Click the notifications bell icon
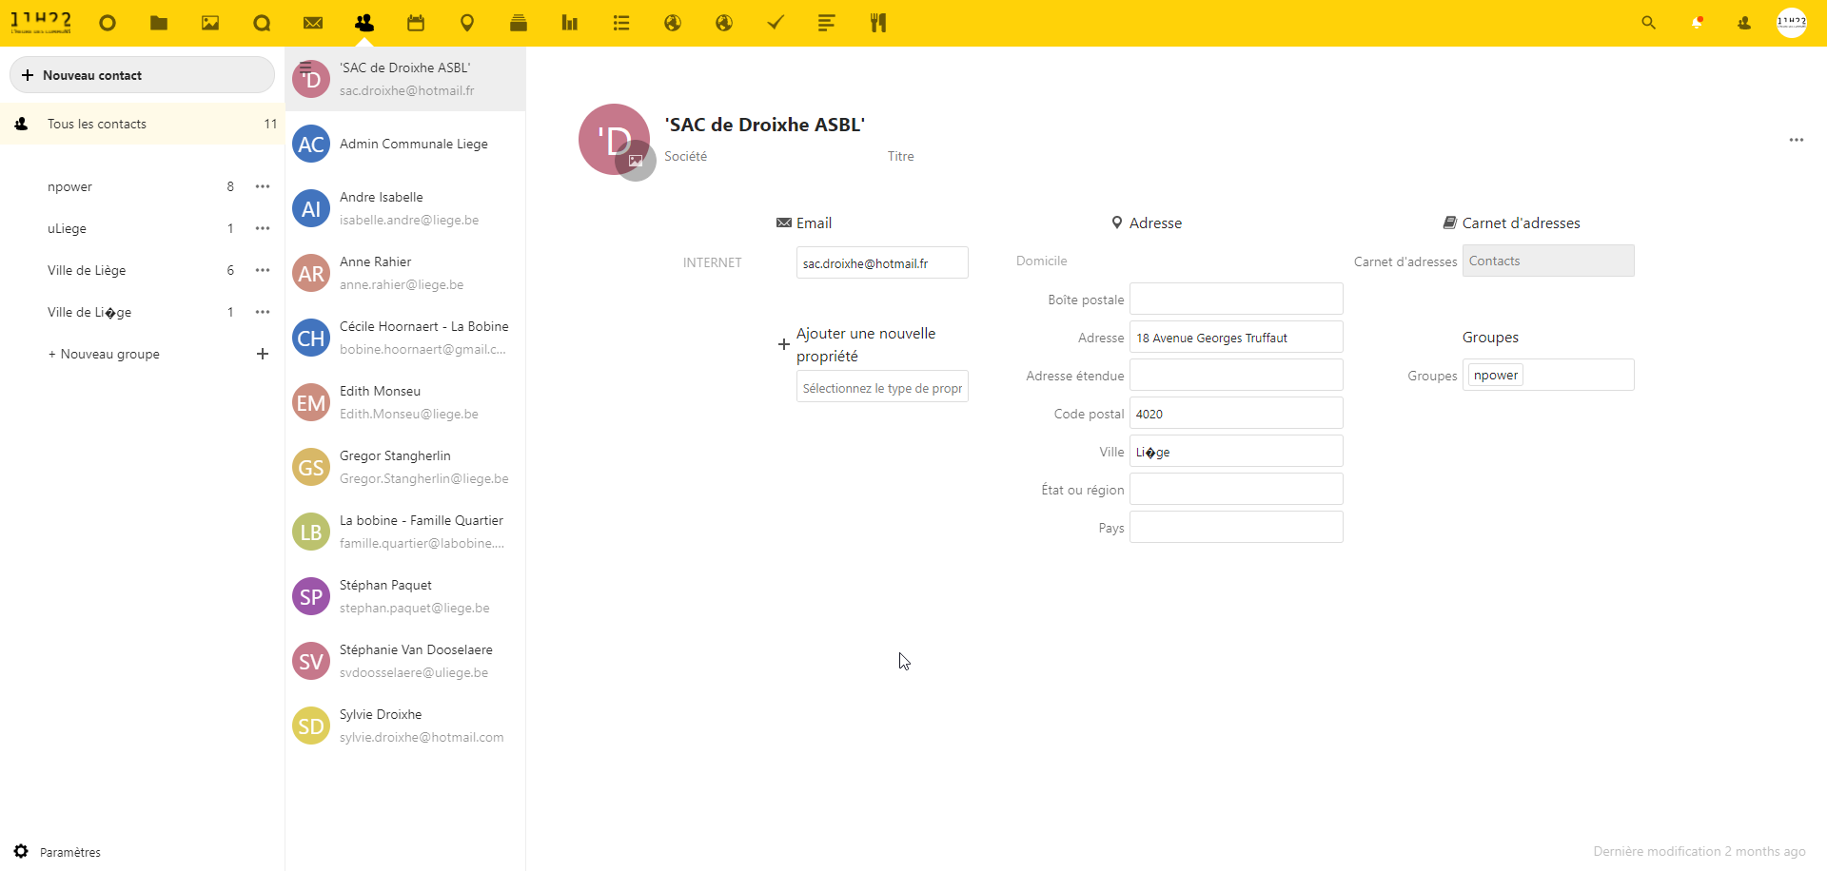The height and width of the screenshot is (871, 1827). [1697, 23]
